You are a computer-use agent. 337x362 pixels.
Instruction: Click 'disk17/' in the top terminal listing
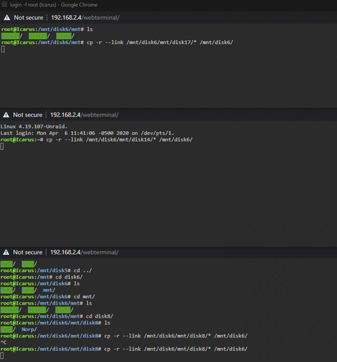click(39, 36)
